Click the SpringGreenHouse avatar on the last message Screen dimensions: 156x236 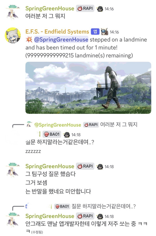[13, 219]
